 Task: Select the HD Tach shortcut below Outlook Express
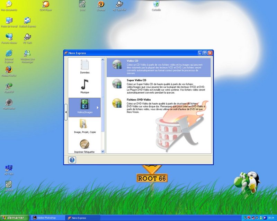point(27,39)
